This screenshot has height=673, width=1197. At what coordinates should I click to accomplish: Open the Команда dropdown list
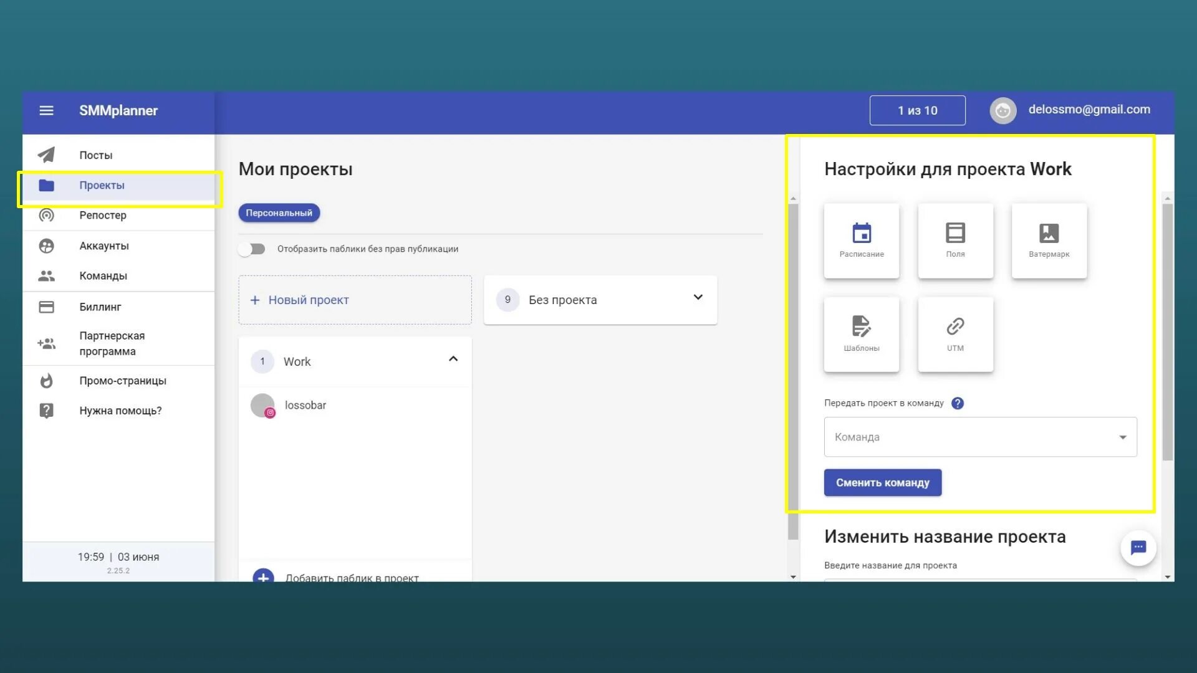pos(979,437)
